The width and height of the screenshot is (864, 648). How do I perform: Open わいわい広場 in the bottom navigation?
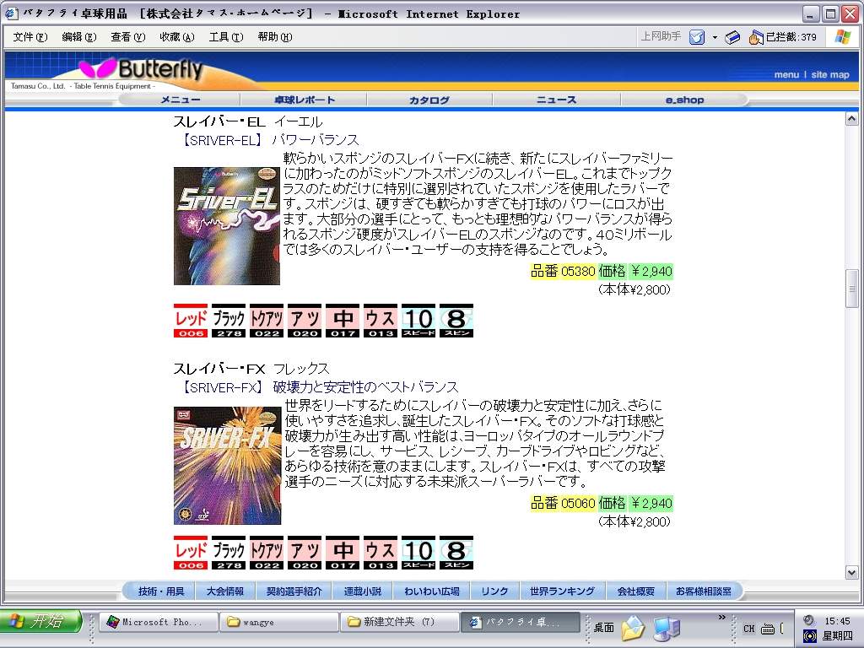coord(431,591)
